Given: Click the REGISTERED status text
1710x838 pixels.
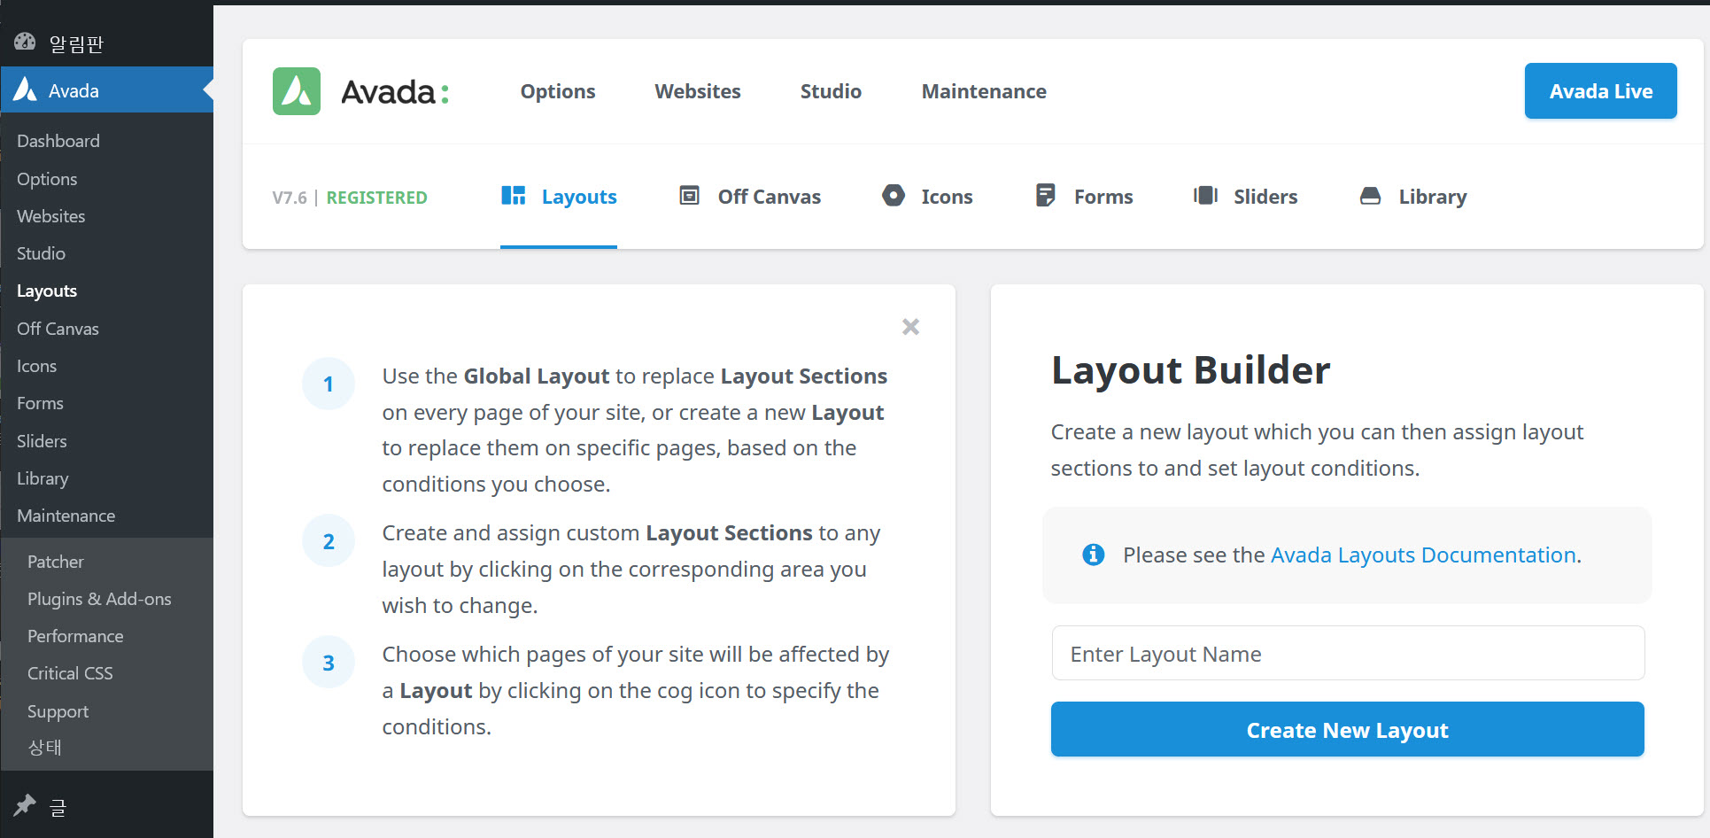Looking at the screenshot, I should [x=376, y=198].
